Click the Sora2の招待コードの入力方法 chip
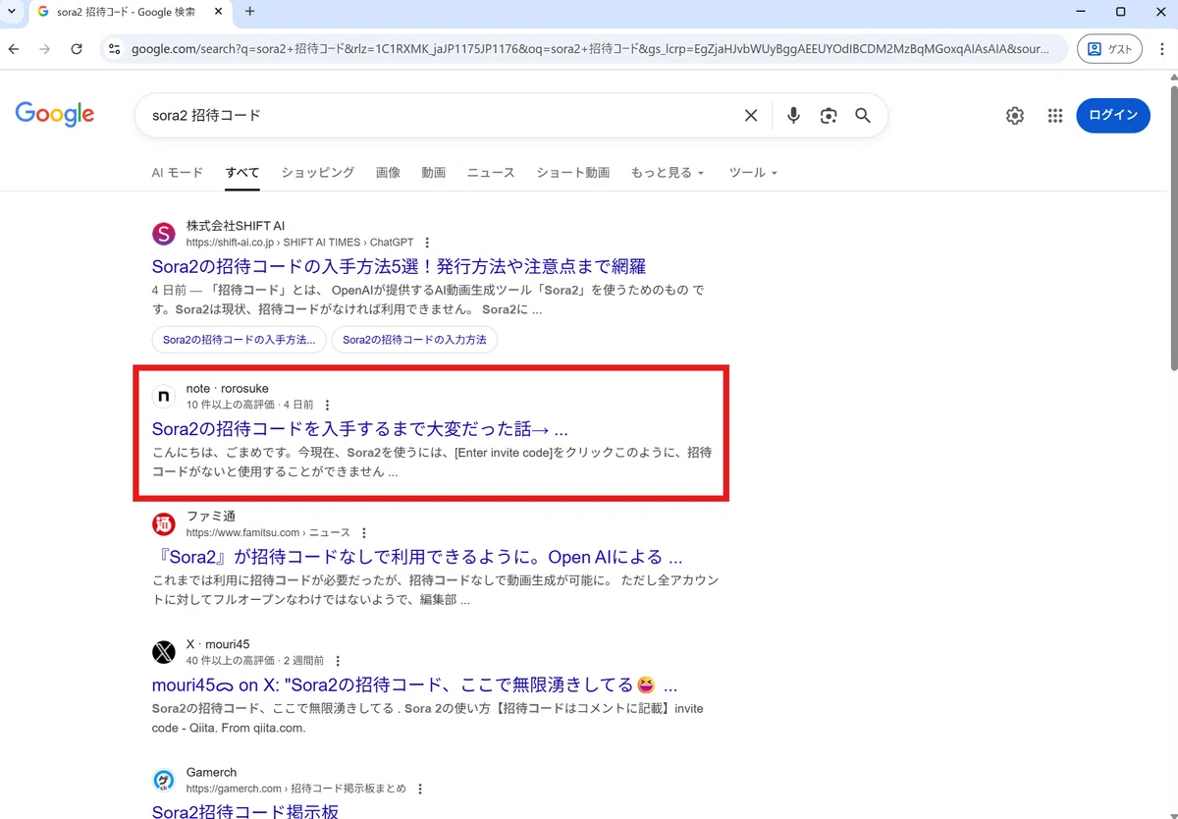 pyautogui.click(x=415, y=340)
